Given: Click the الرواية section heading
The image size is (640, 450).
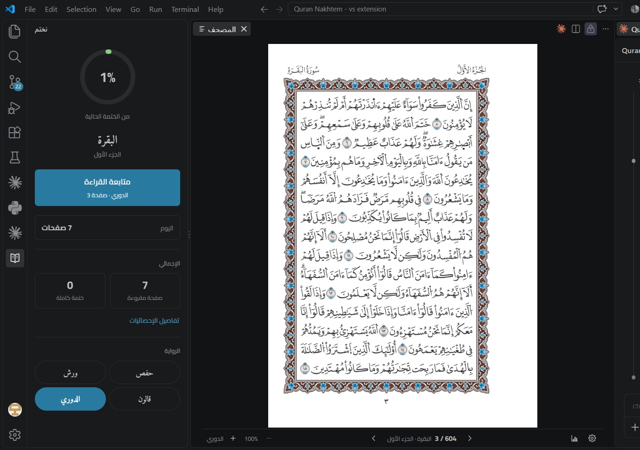Looking at the screenshot, I should coord(172,351).
